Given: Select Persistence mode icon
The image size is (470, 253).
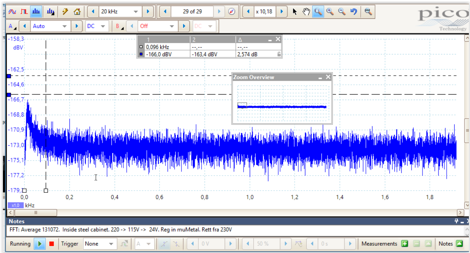Looking at the screenshot, I should [x=24, y=12].
